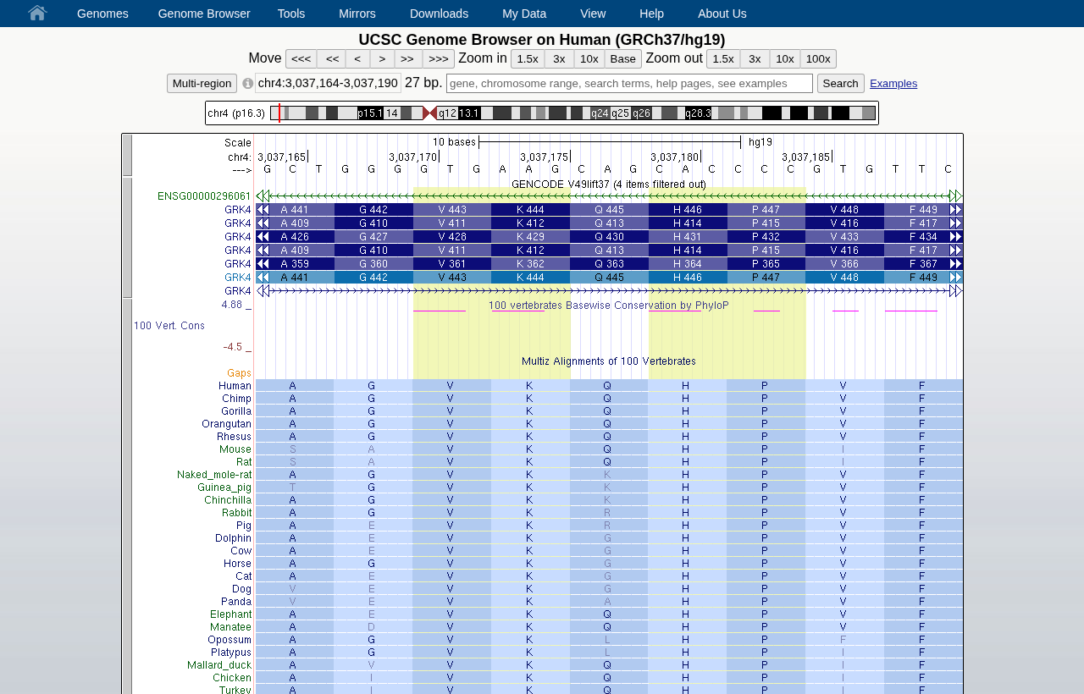Select codon F 434 in GRK4 transcript
This screenshot has width=1084, height=694.
(922, 237)
